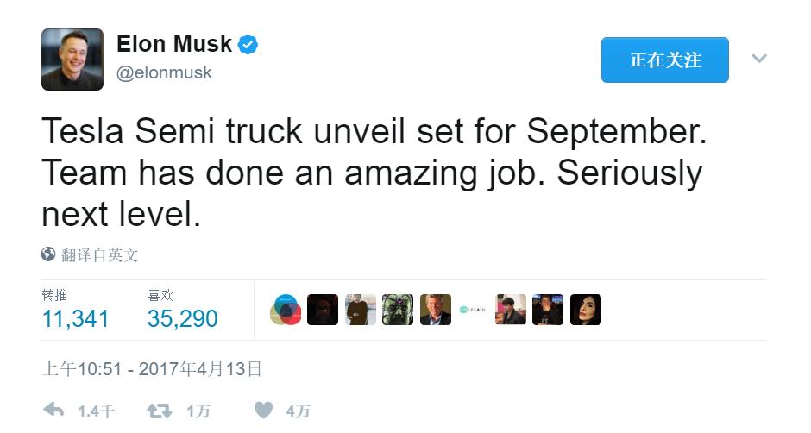
Task: Click the retweet icon
Action: pyautogui.click(x=159, y=411)
